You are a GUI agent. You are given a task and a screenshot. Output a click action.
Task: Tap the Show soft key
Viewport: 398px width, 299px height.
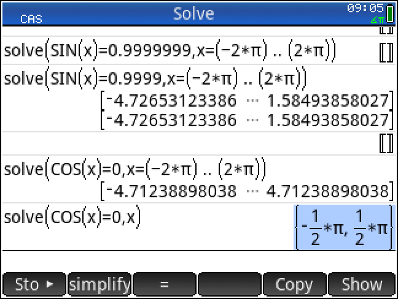click(x=362, y=285)
